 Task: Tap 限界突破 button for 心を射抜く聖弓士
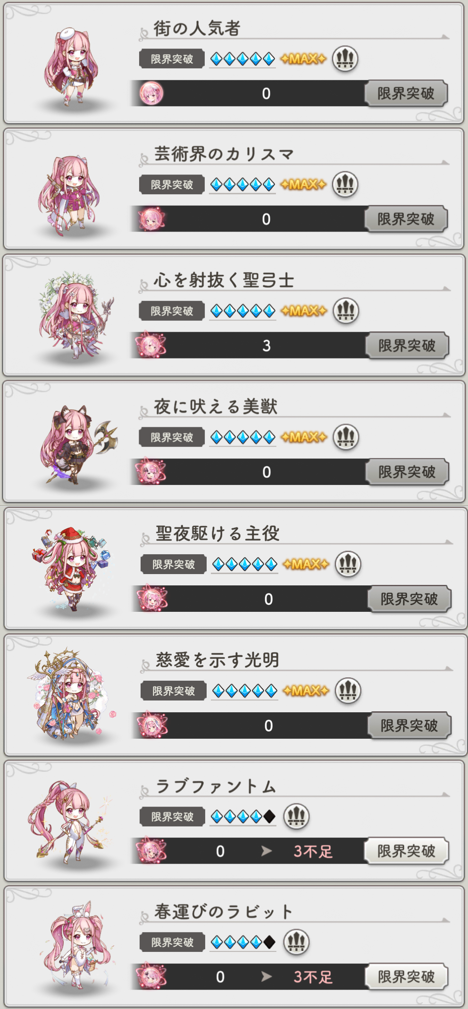pos(407,345)
